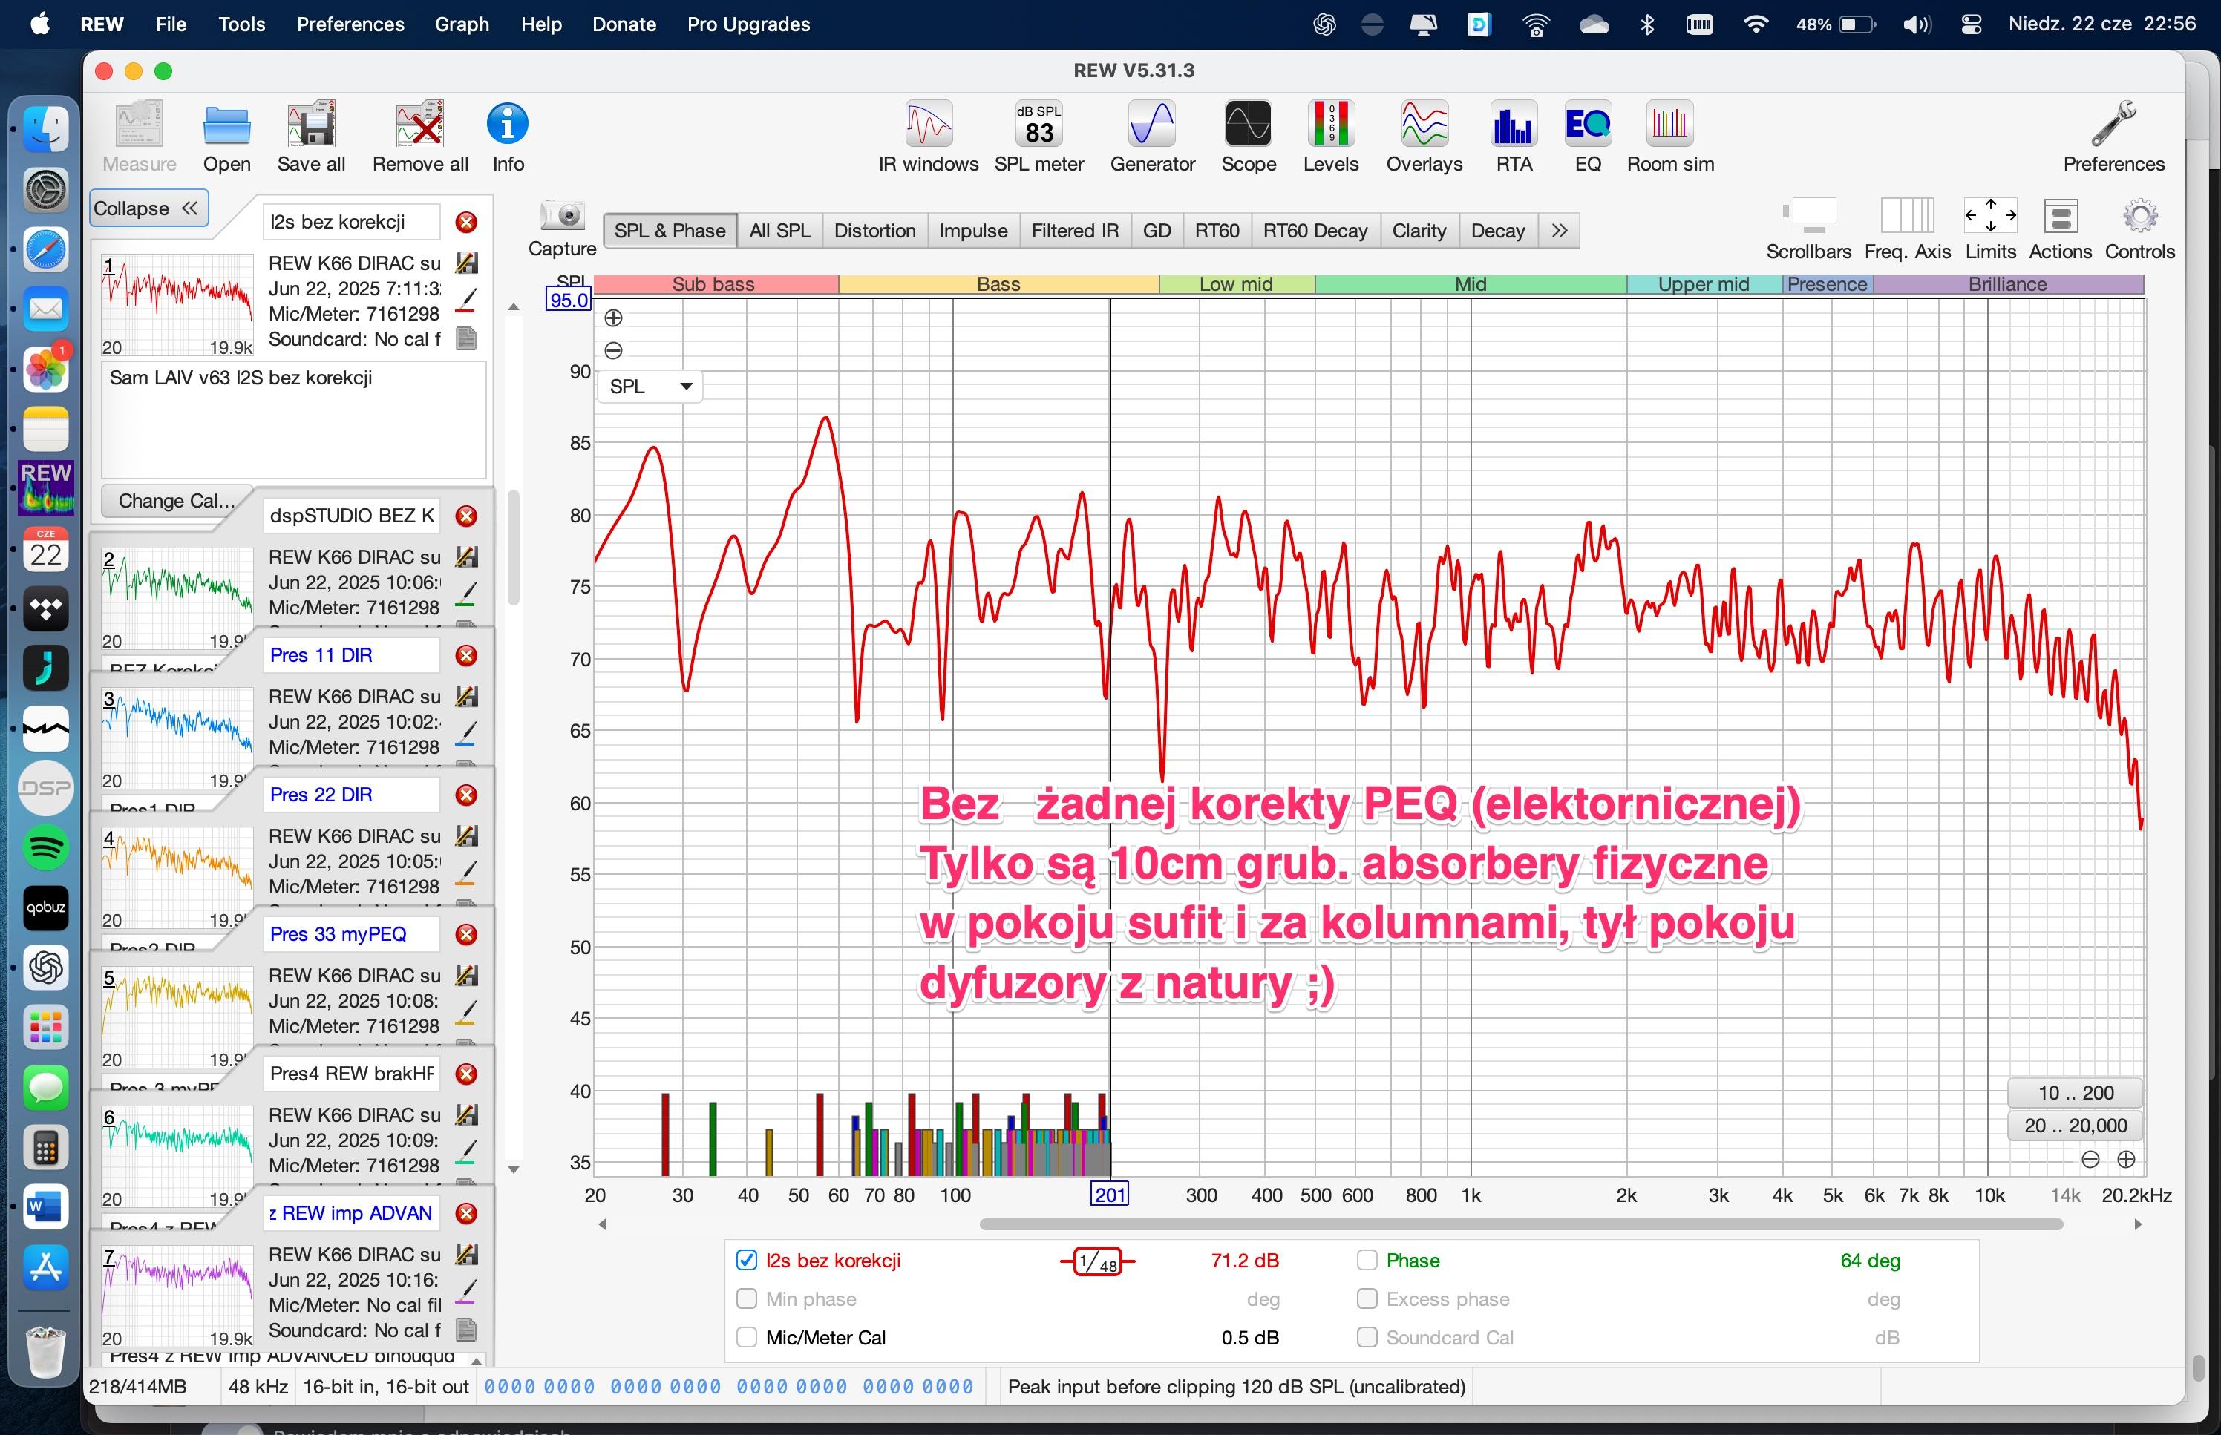The width and height of the screenshot is (2221, 1435).
Task: Set range to 20 .. 20,000
Action: point(2075,1126)
